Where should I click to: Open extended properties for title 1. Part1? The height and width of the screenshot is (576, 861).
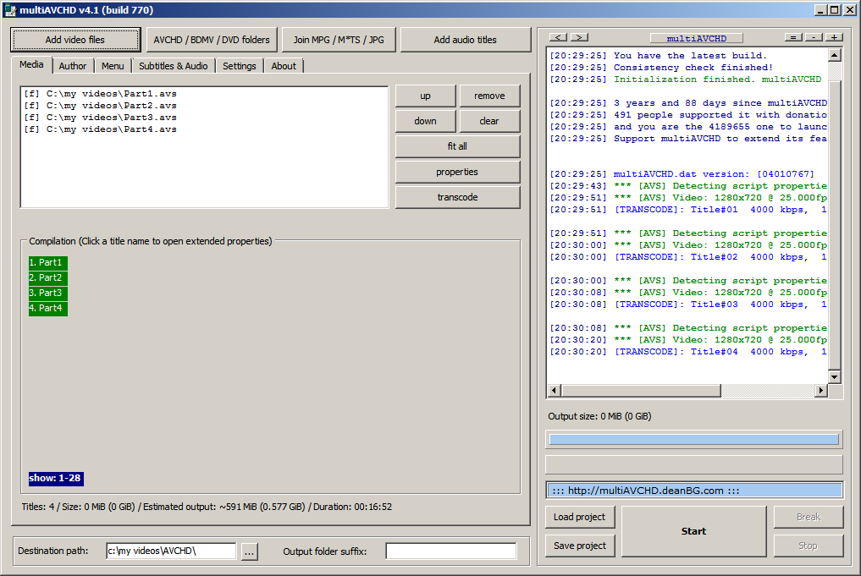(x=47, y=263)
